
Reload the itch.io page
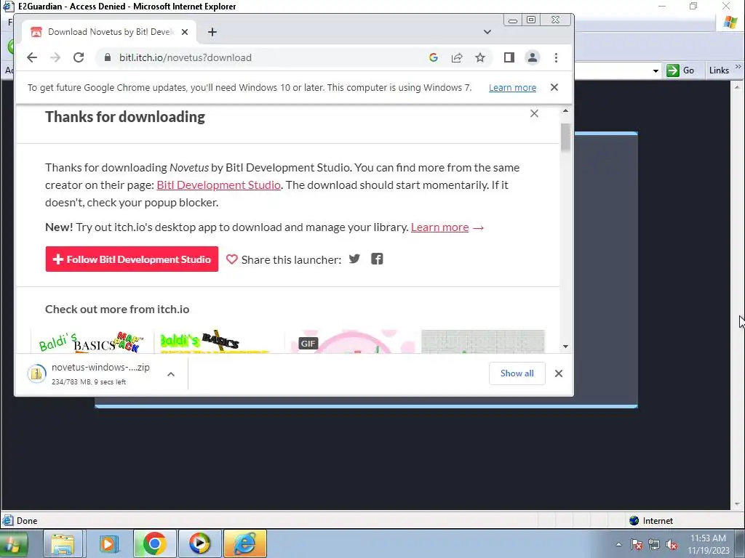[79, 58]
